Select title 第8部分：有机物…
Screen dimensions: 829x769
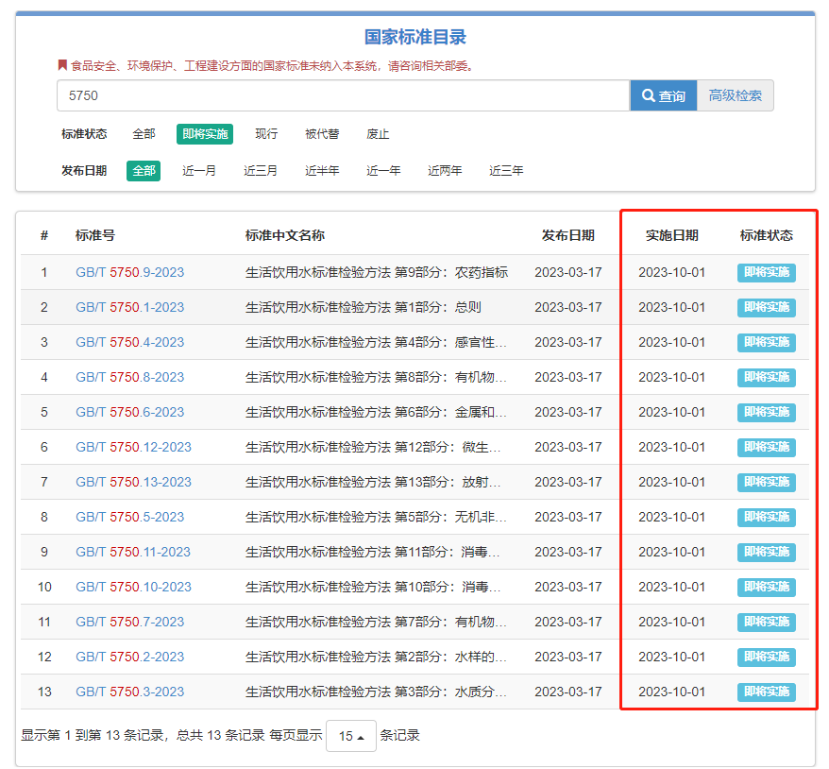coord(451,377)
